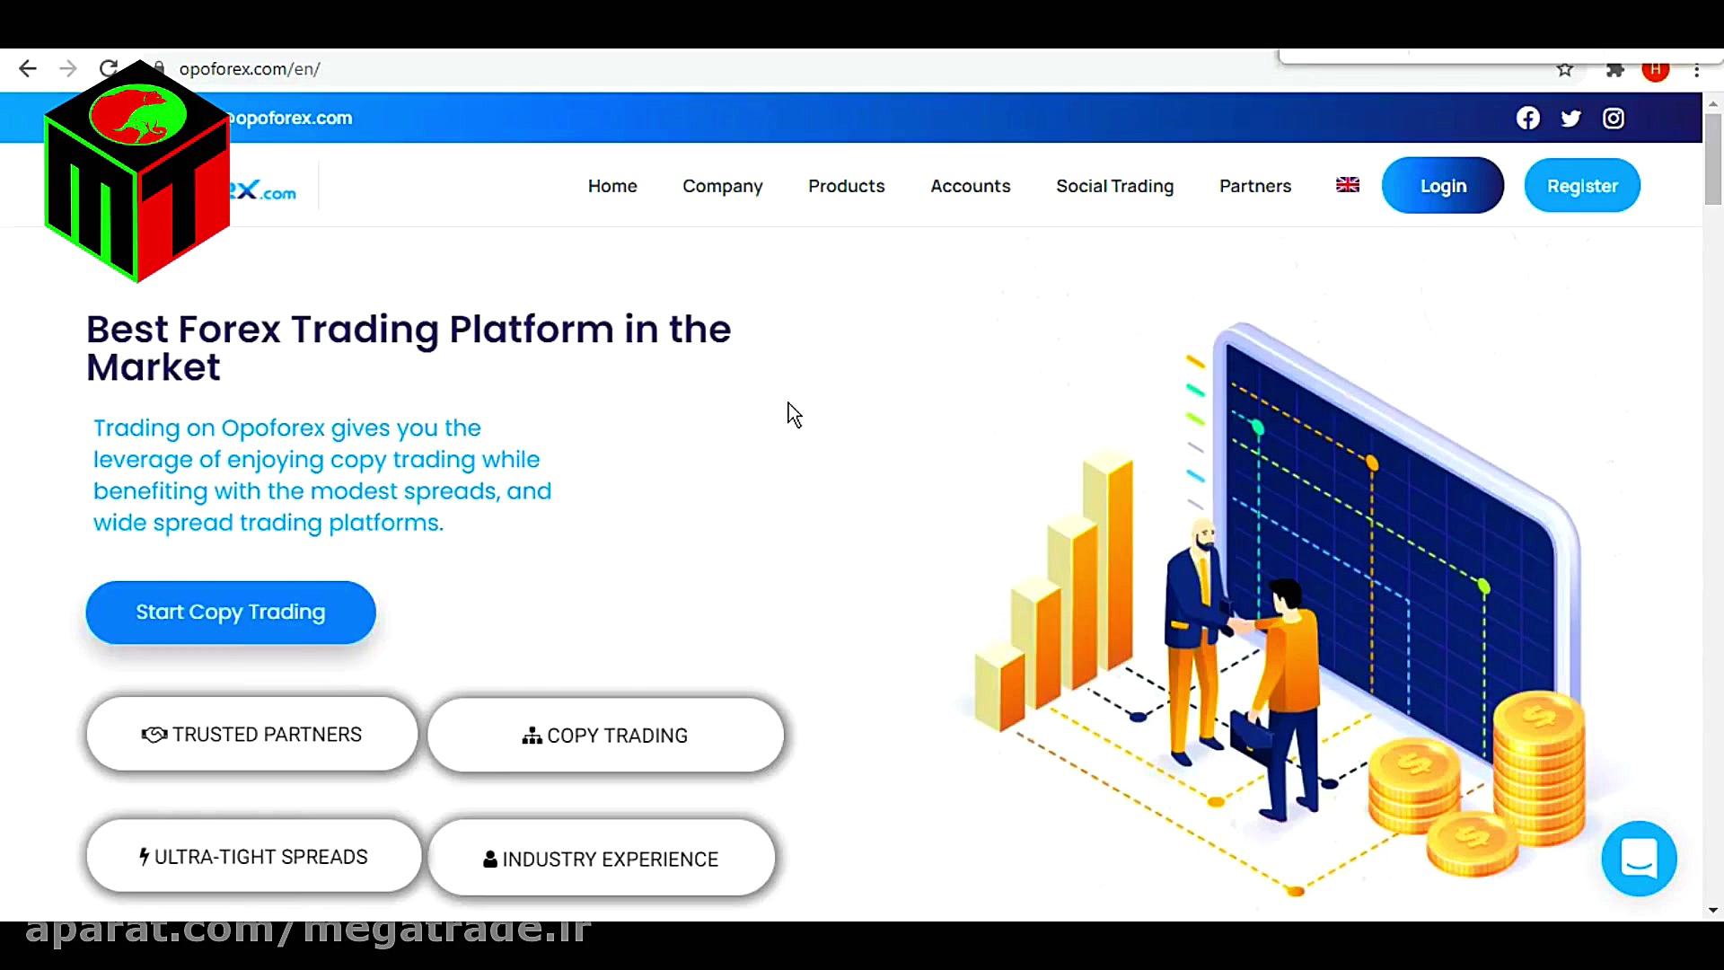Click the heading "Best Forex Trading Platform in the Market"

(409, 348)
